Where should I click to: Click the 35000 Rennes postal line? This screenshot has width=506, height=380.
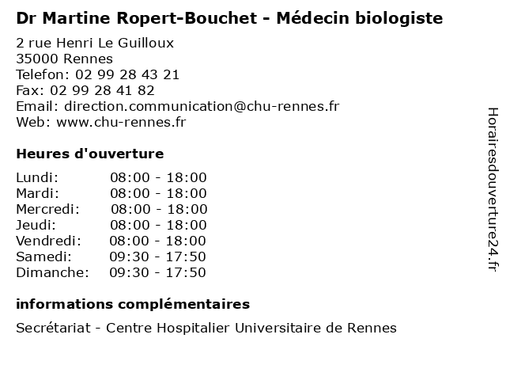[x=64, y=59]
